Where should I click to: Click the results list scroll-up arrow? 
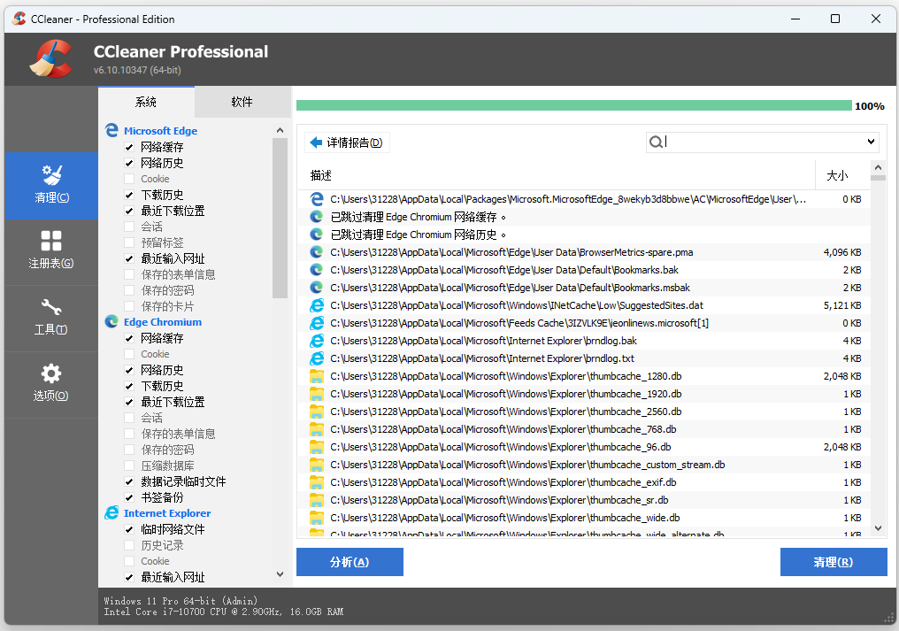pos(878,167)
